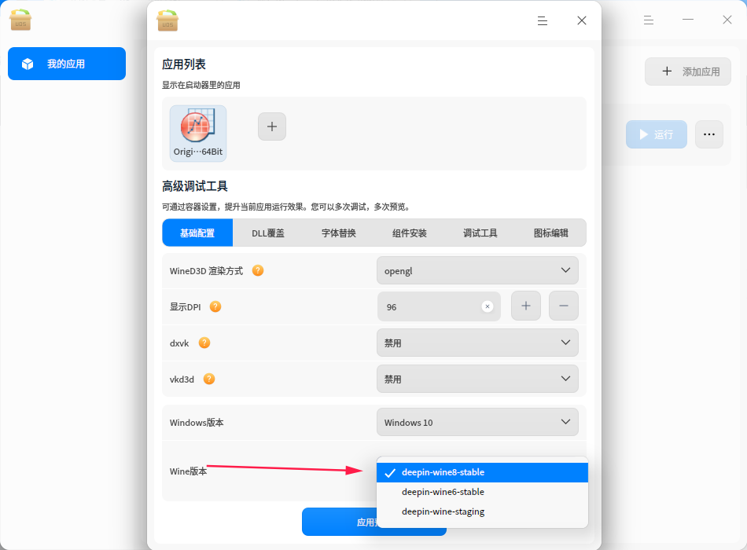
Task: Clear the DPI value field
Action: tap(488, 306)
